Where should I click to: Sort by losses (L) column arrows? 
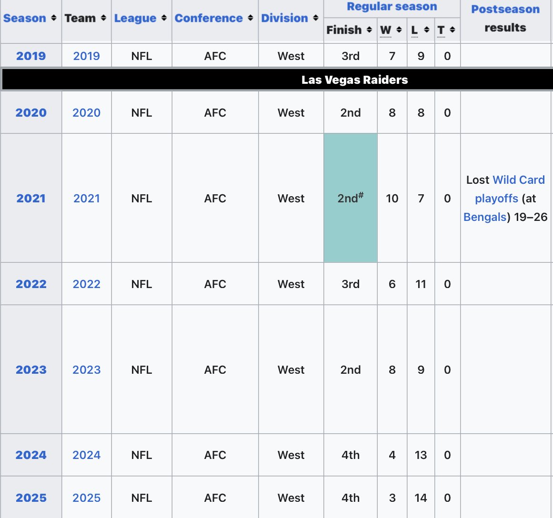coord(426,30)
